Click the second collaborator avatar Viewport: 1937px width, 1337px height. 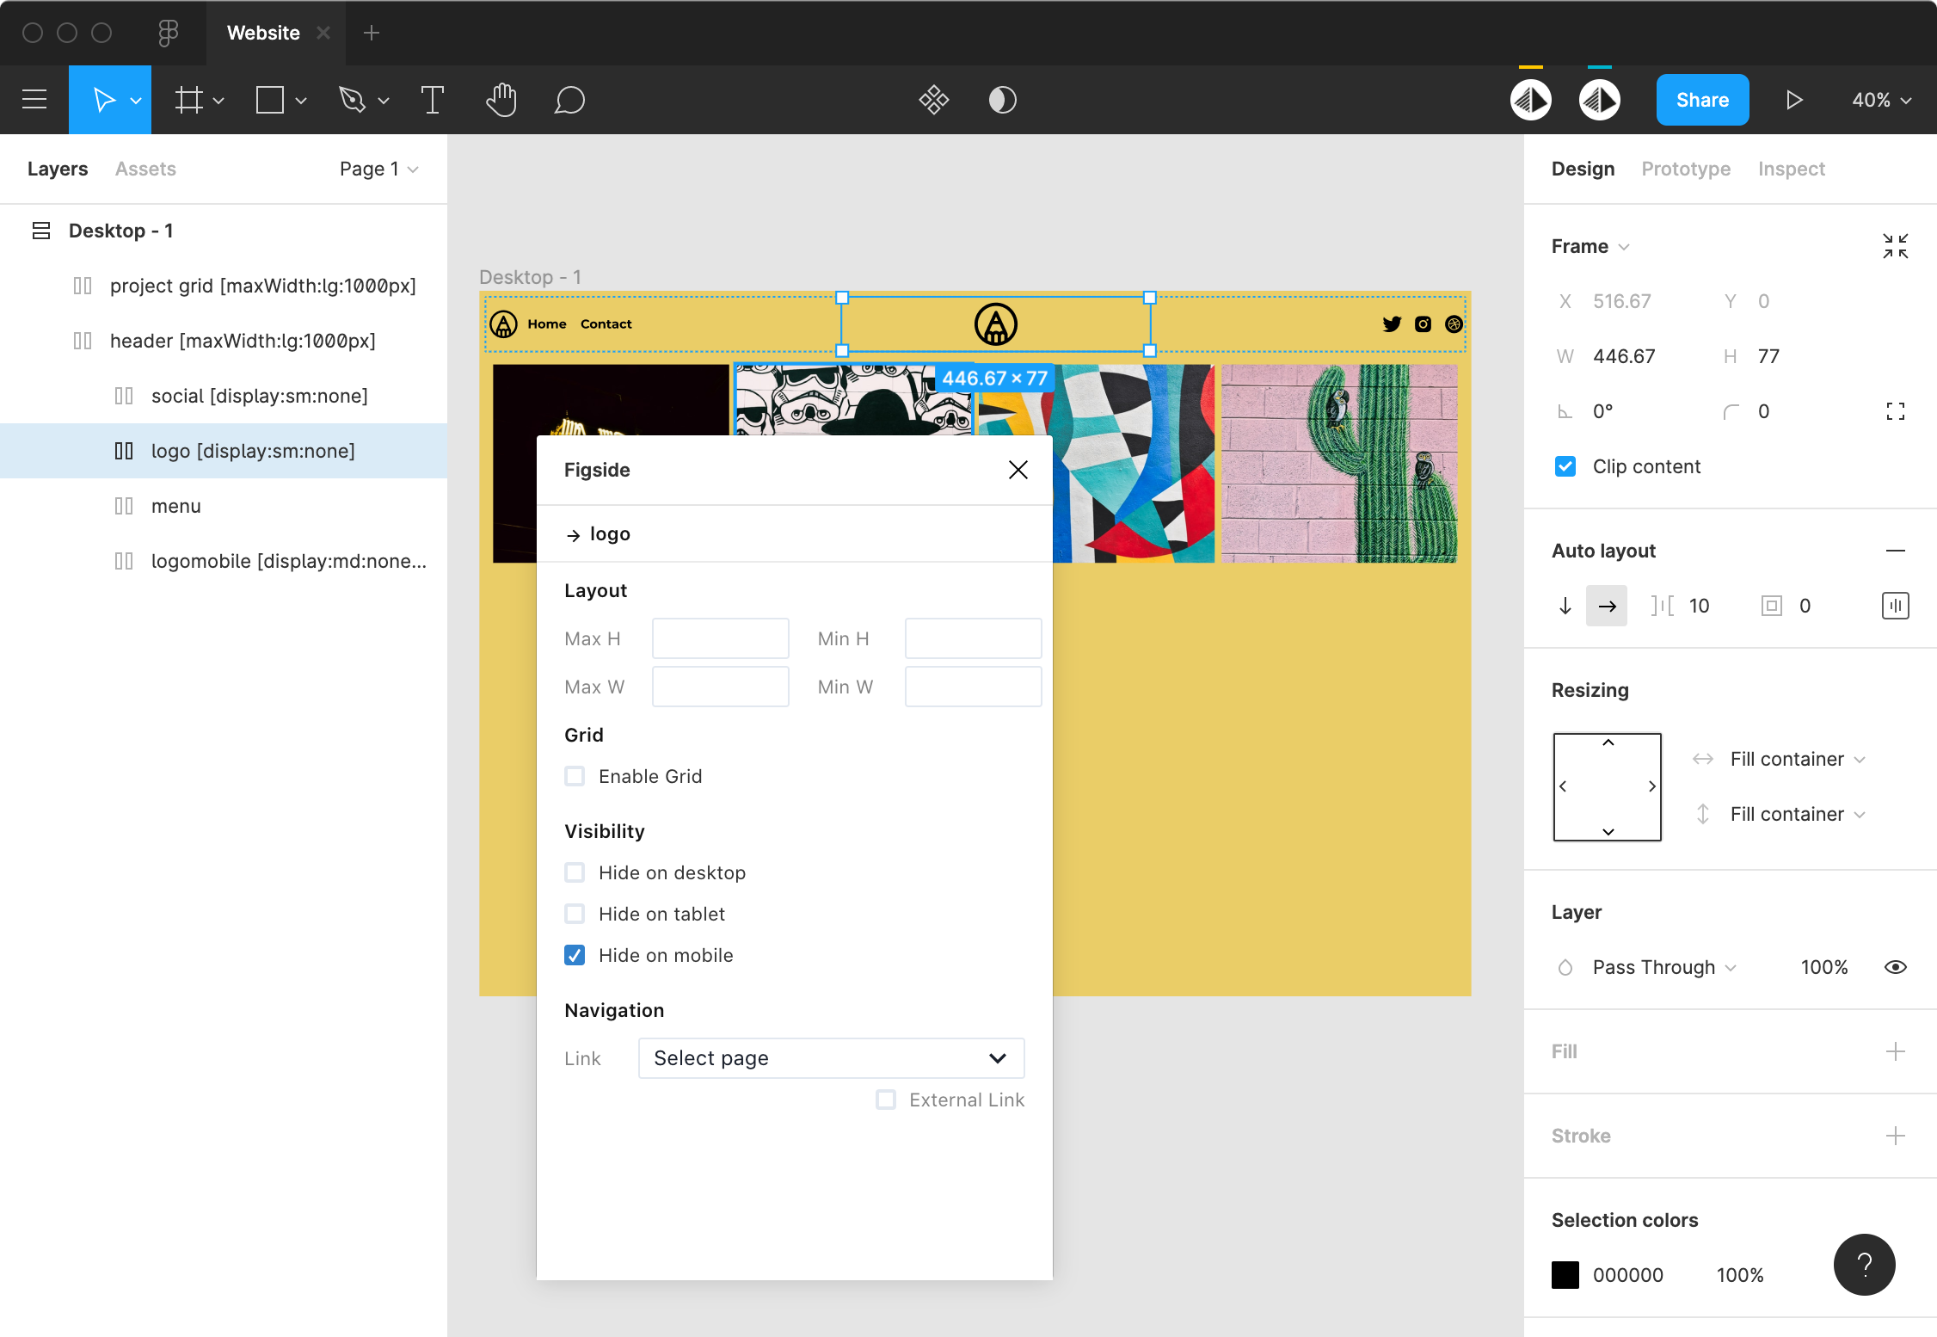pyautogui.click(x=1600, y=100)
